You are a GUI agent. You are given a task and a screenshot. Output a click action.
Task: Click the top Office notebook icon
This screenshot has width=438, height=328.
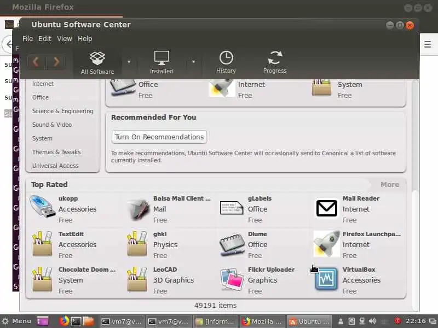pyautogui.click(x=122, y=88)
